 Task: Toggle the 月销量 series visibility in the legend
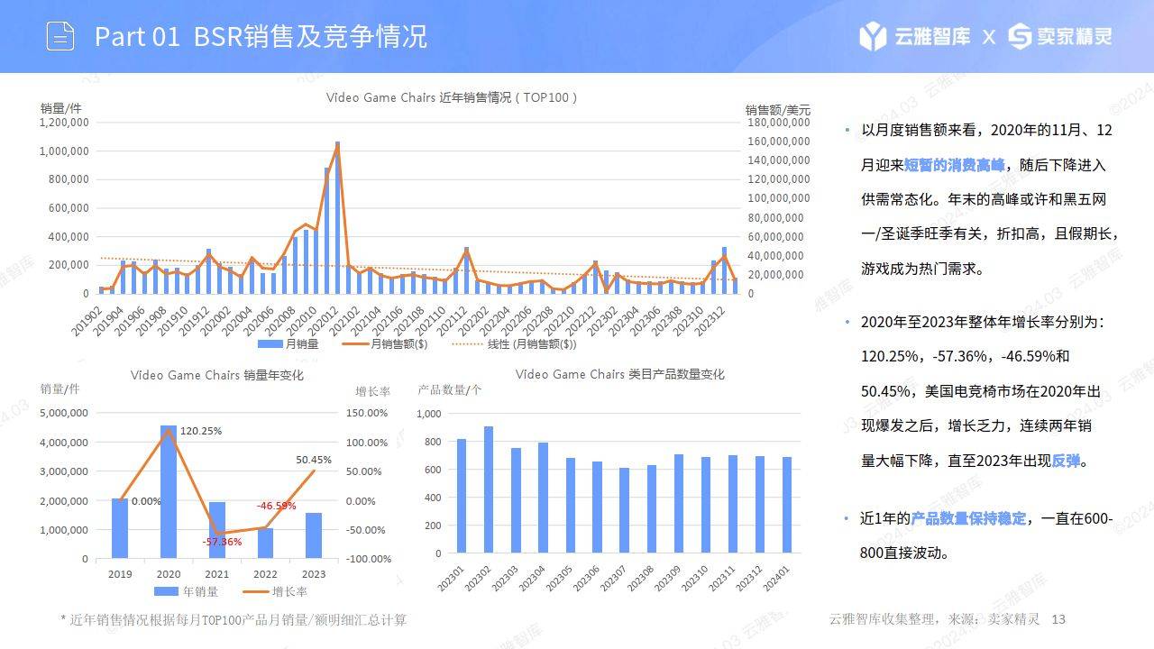pyautogui.click(x=281, y=343)
